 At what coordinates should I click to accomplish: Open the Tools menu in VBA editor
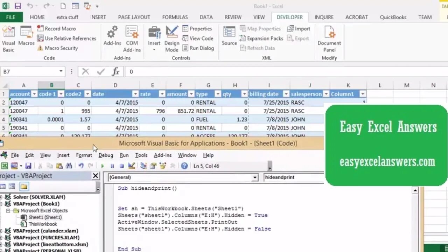(141, 155)
